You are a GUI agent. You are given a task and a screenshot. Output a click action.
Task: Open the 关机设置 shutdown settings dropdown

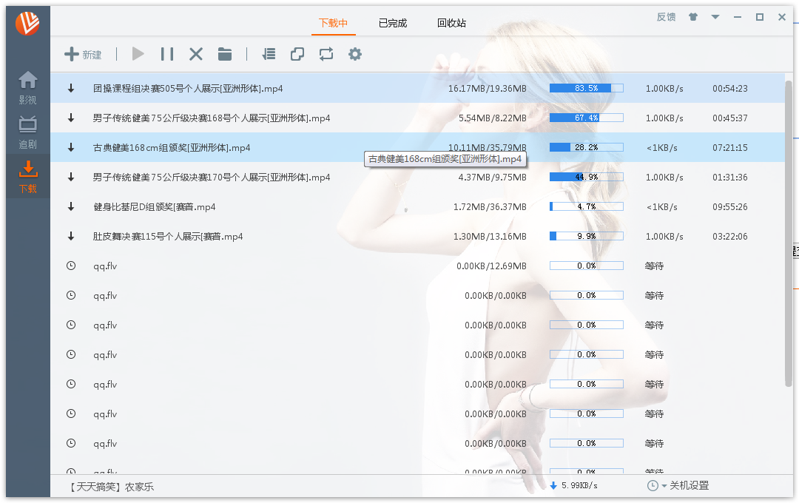pyautogui.click(x=678, y=485)
